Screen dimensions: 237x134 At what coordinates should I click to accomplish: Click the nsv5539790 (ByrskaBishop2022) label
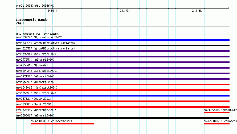coord(39,37)
